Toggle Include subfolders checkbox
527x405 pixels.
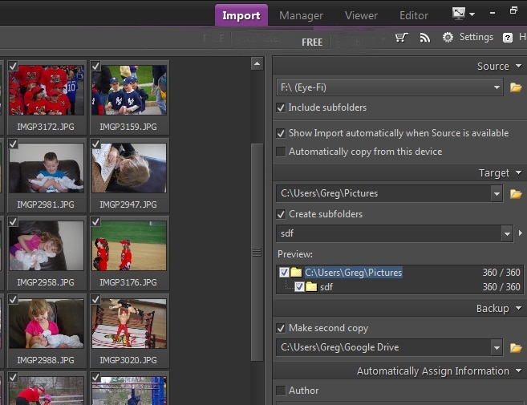281,107
